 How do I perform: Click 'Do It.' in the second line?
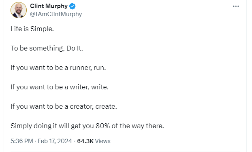[75, 48]
